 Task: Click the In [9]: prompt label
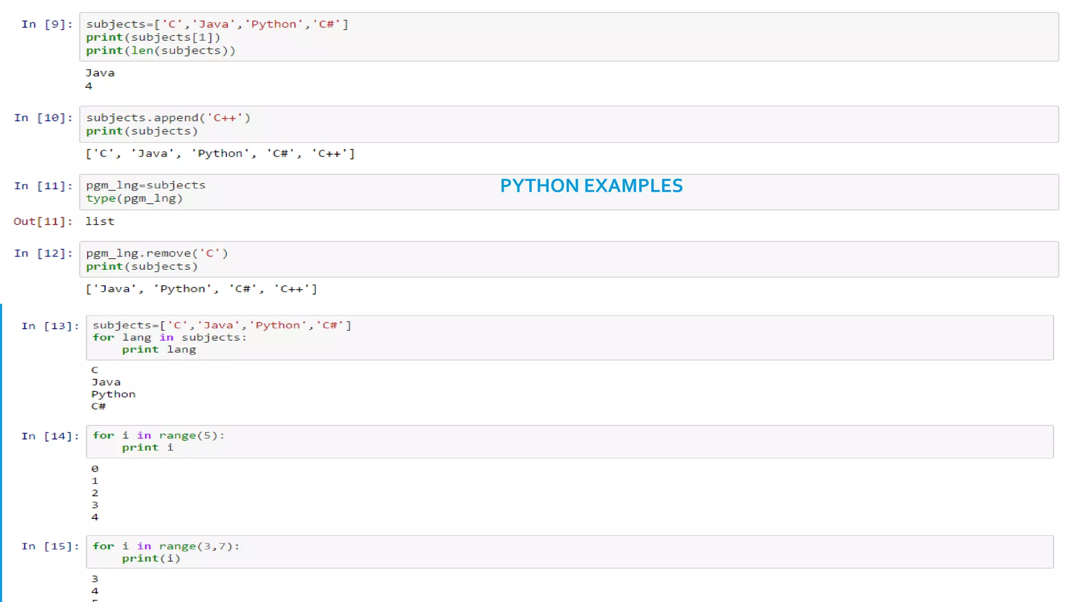tap(47, 25)
